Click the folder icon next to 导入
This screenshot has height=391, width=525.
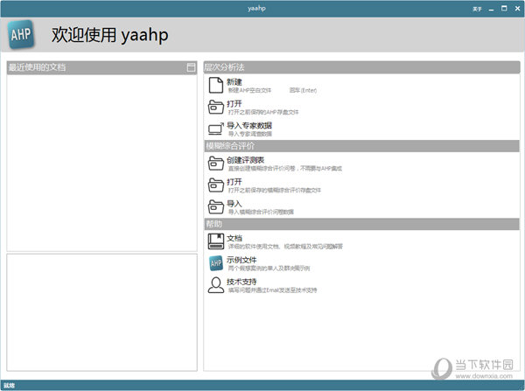pyautogui.click(x=216, y=207)
